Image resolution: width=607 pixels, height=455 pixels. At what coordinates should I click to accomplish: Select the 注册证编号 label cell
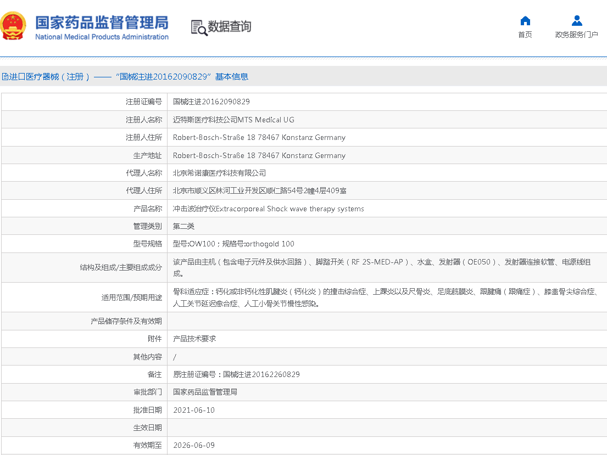click(144, 102)
